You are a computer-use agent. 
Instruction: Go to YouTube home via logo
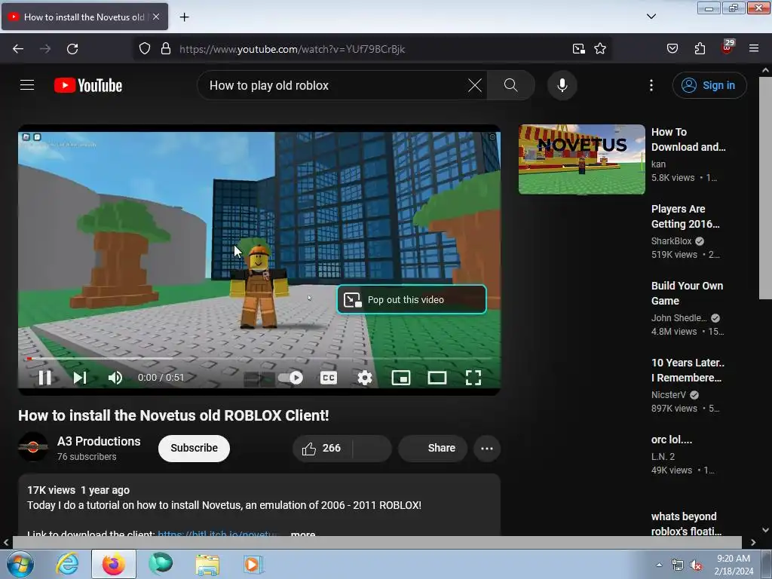(88, 85)
